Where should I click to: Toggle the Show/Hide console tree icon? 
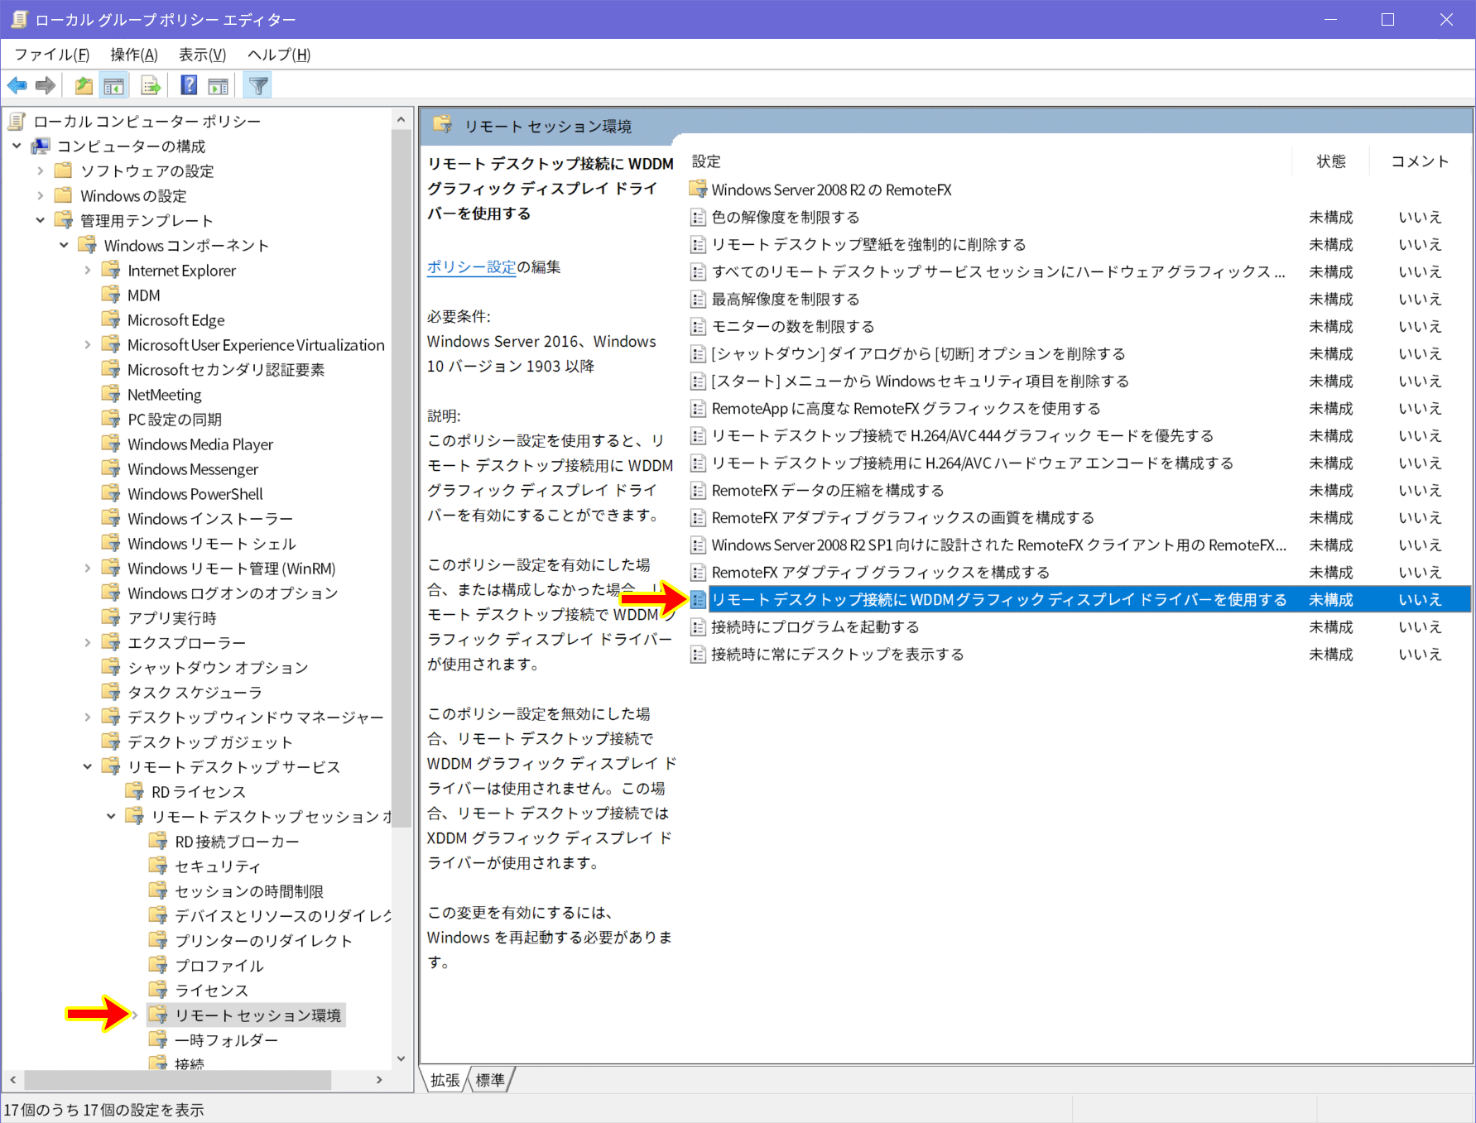point(113,85)
